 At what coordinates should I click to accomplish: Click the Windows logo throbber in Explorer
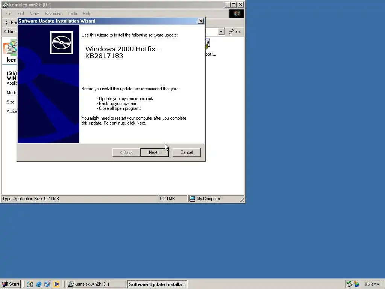pos(236,14)
